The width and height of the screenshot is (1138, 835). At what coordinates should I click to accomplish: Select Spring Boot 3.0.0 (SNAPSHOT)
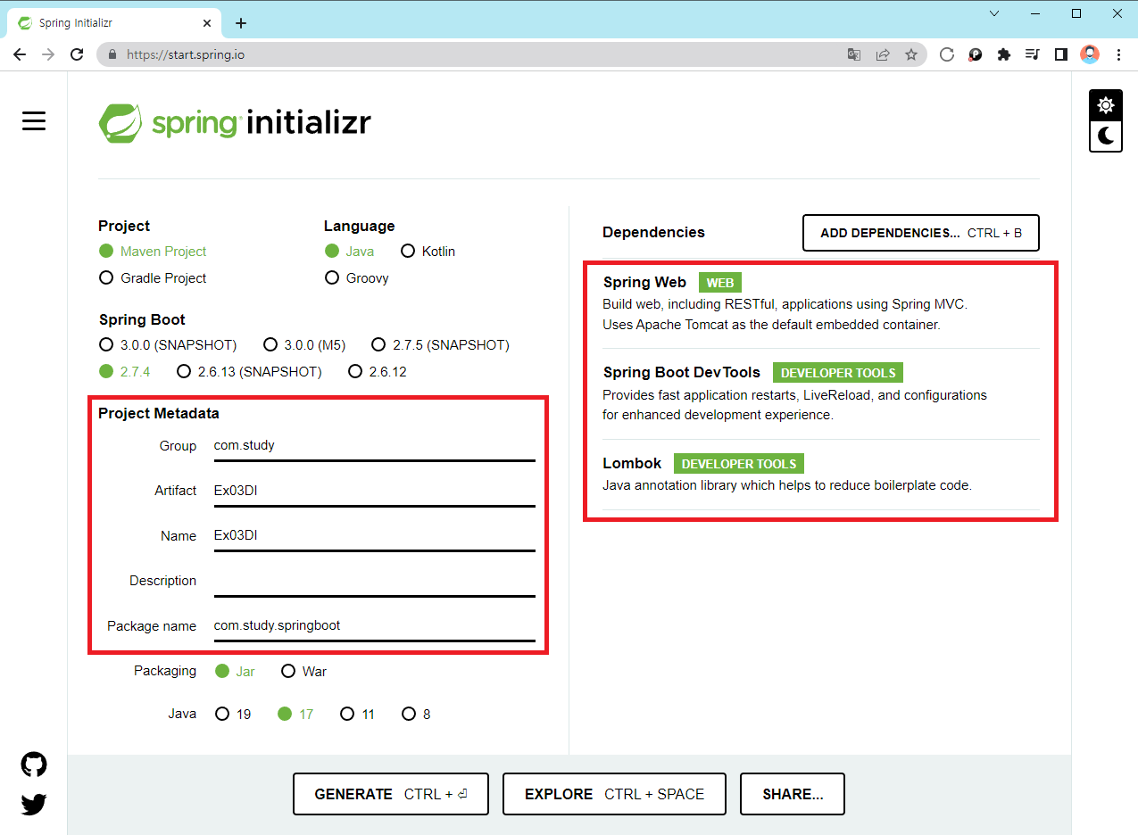[x=168, y=344]
